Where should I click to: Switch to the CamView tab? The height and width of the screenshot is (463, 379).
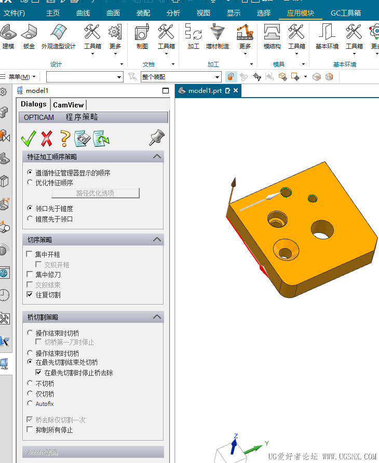tap(68, 105)
